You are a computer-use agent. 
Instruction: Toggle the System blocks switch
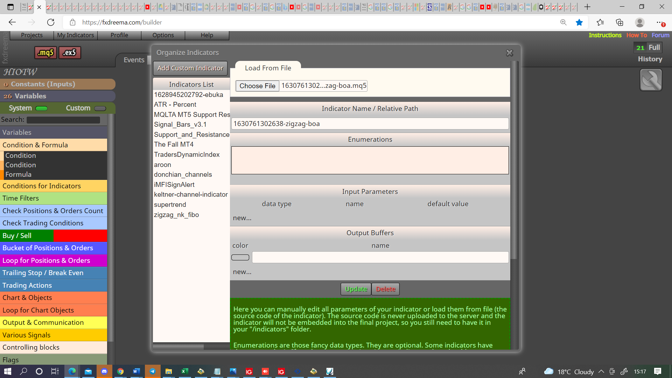pos(42,108)
